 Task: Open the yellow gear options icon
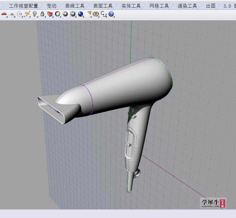[x=96, y=14]
